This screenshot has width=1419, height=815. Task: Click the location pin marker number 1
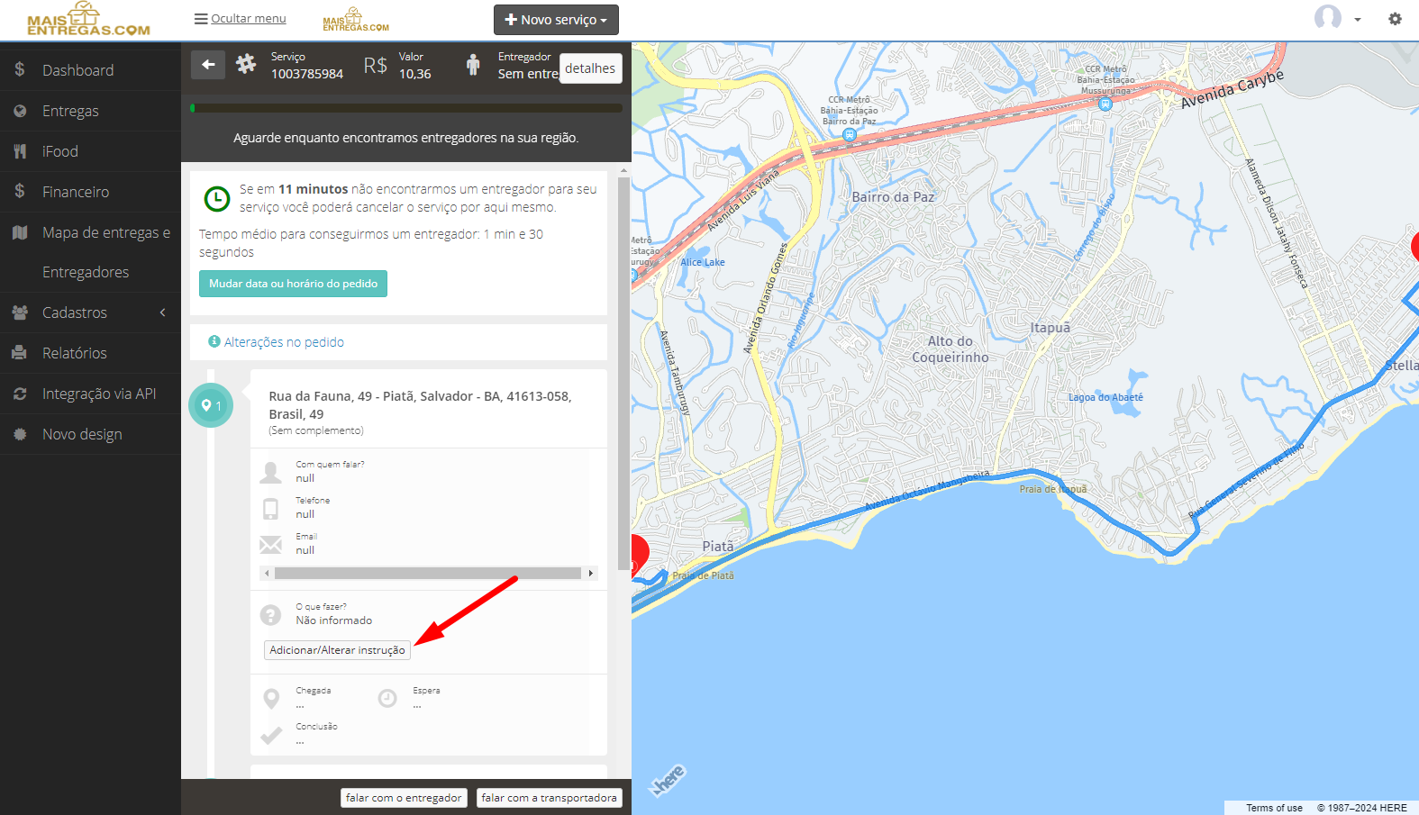pos(211,405)
